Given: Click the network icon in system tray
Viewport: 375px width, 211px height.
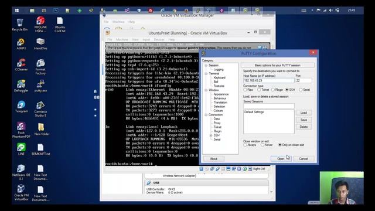Looking at the screenshot, I should 325,11.
